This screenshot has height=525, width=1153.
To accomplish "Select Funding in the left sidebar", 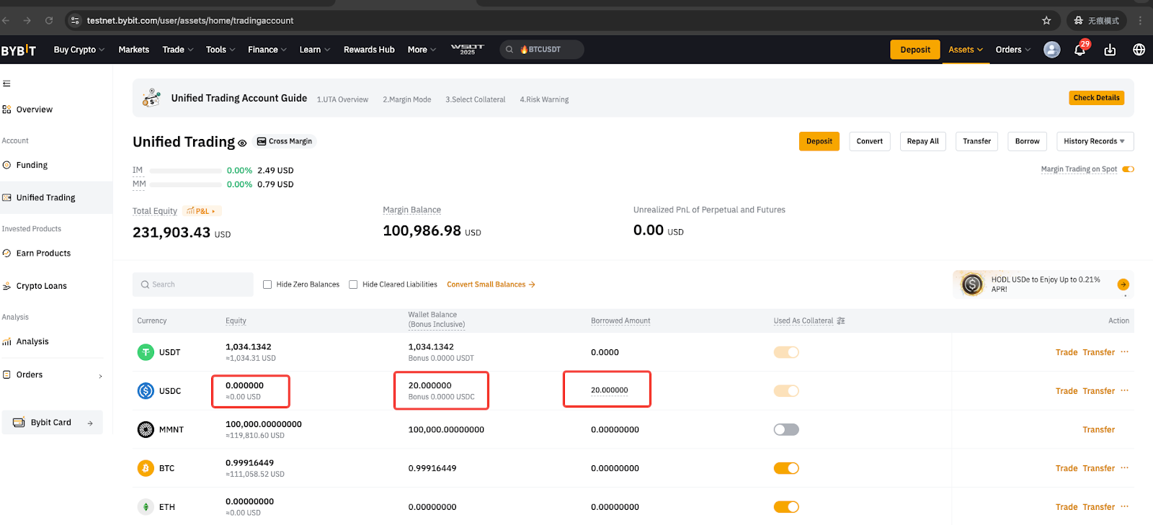I will pos(32,165).
